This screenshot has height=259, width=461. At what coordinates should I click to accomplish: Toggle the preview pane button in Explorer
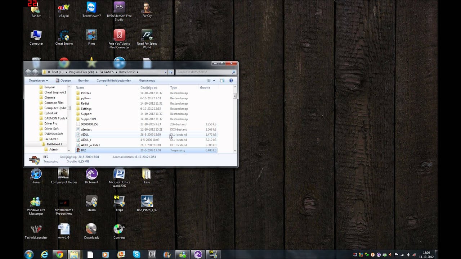click(x=222, y=81)
